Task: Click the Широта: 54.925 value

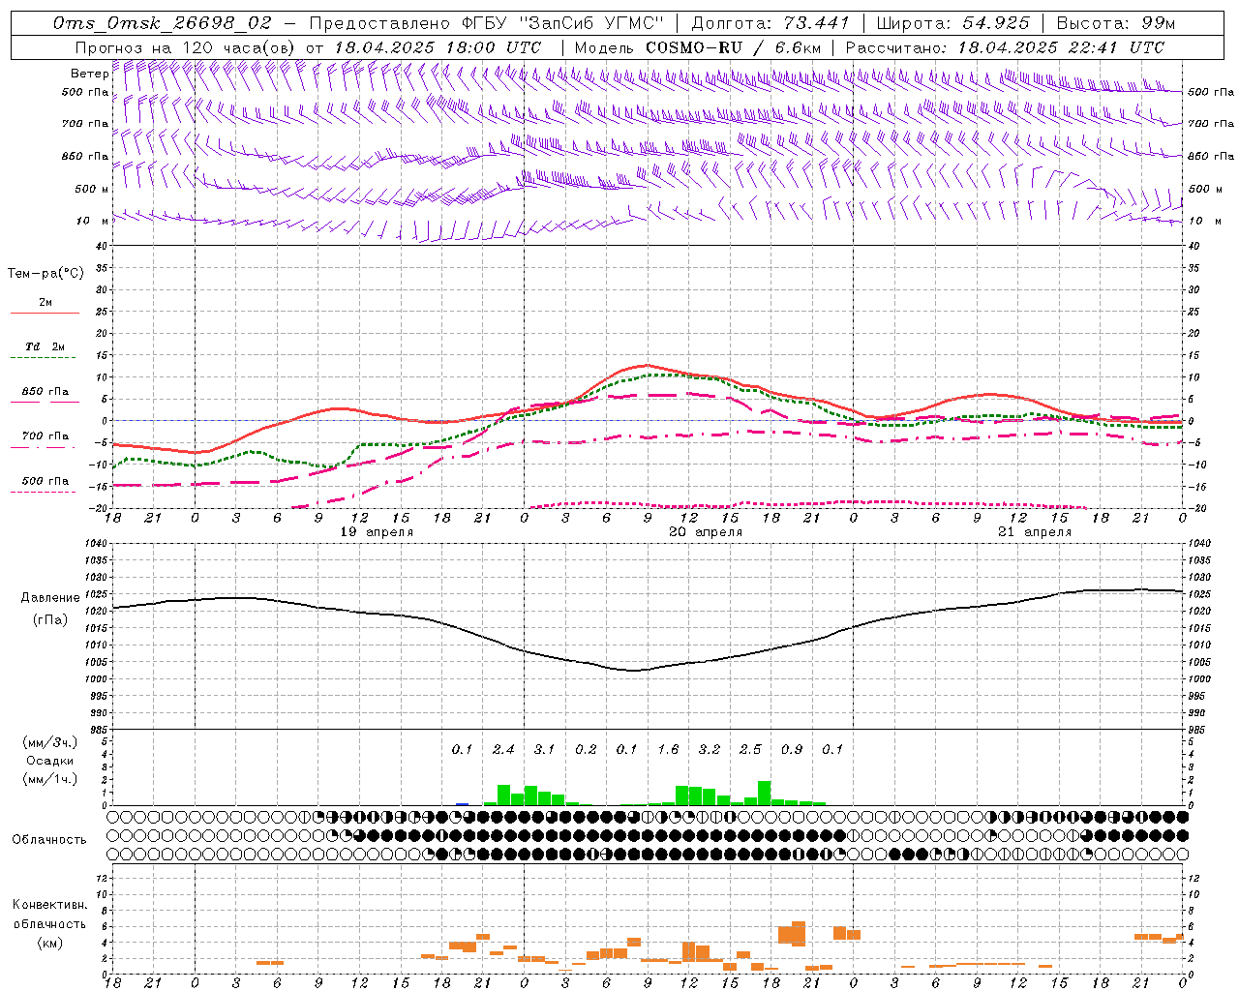Action: click(953, 23)
